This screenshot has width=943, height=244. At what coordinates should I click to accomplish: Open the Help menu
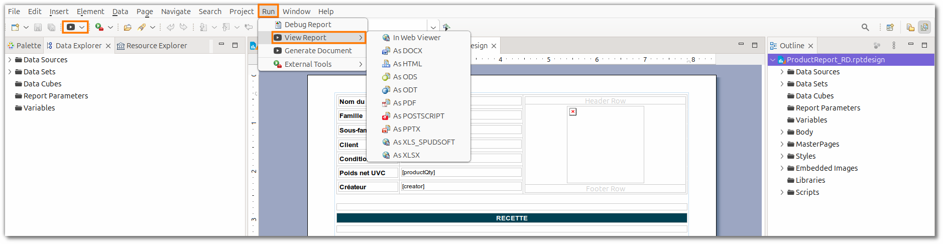(x=326, y=11)
